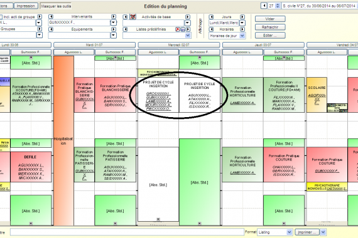Click the Vider button

coord(270,19)
